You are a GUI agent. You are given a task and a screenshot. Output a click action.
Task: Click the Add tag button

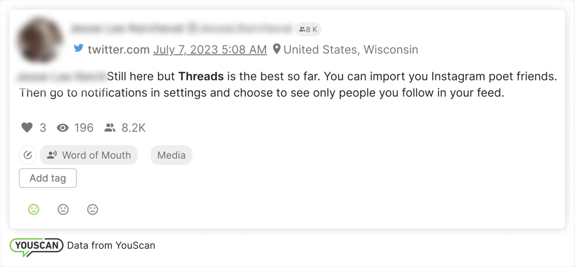click(48, 178)
